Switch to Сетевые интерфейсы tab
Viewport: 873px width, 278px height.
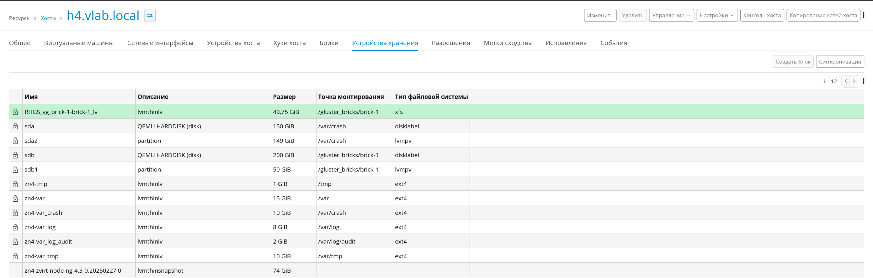160,43
